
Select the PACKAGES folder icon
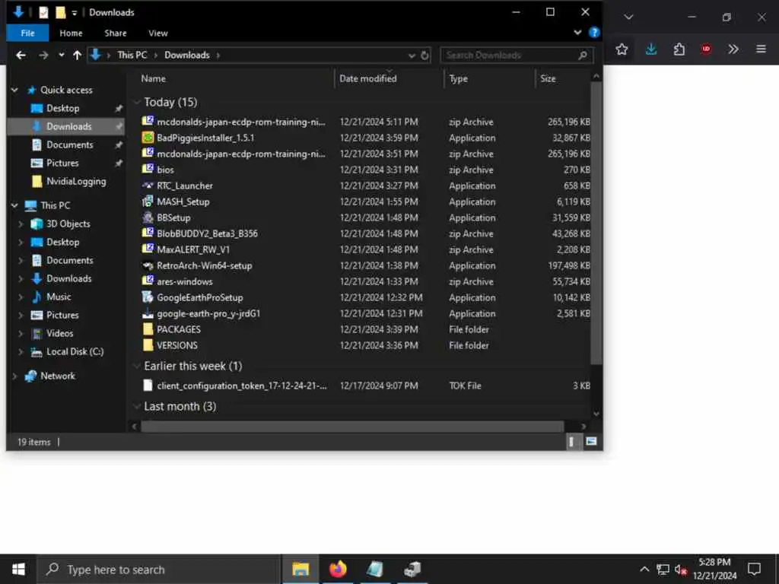148,328
